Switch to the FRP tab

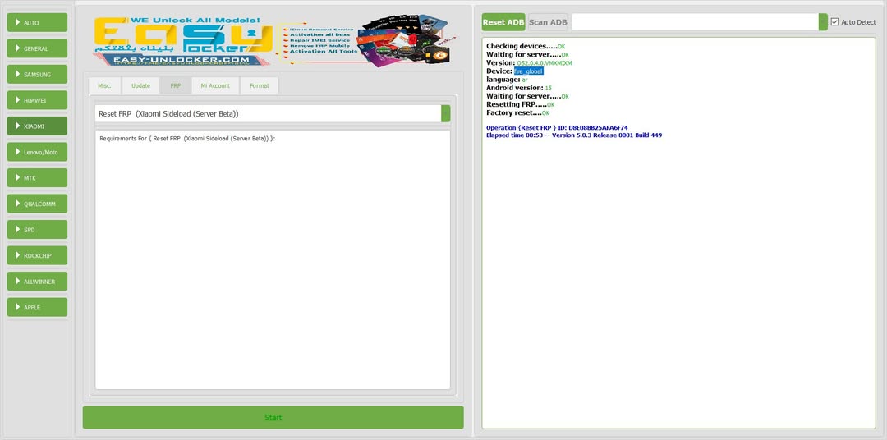pyautogui.click(x=176, y=86)
